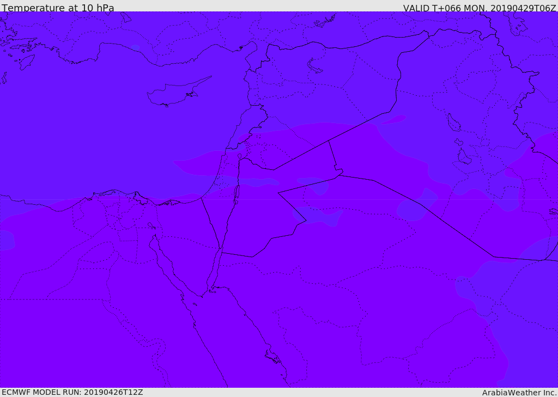The height and width of the screenshot is (397, 558).
Task: Click the 'VALID T+066 MON. 20190429T06Z' label
Action: click(480, 8)
